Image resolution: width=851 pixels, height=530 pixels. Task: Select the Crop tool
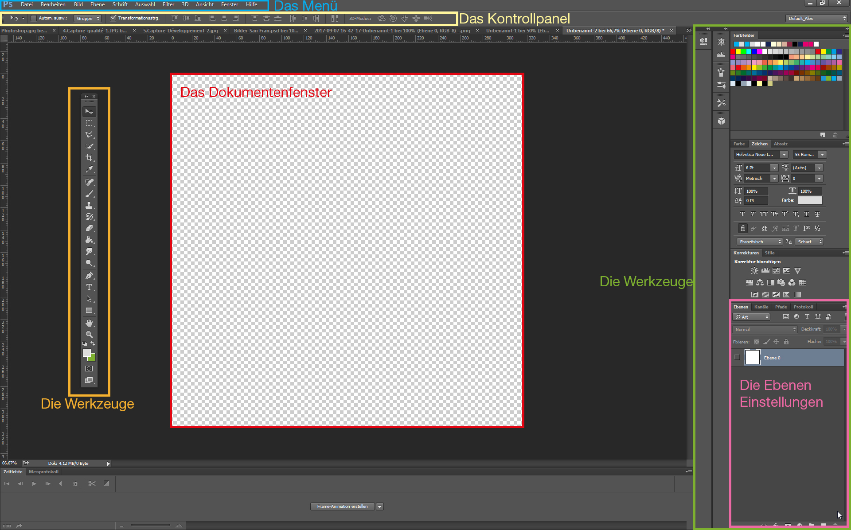click(x=89, y=157)
